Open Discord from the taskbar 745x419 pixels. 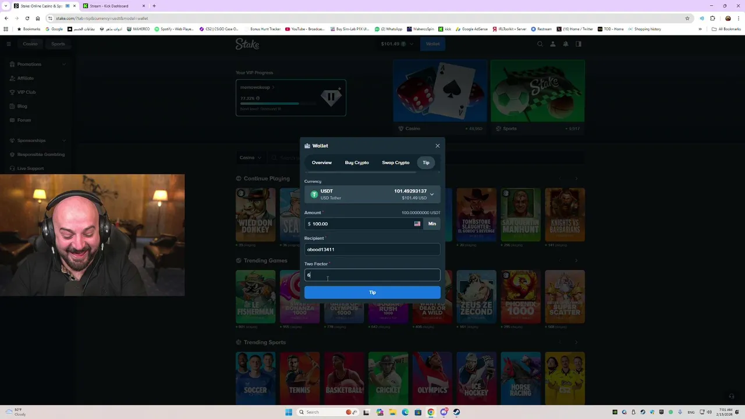444,412
